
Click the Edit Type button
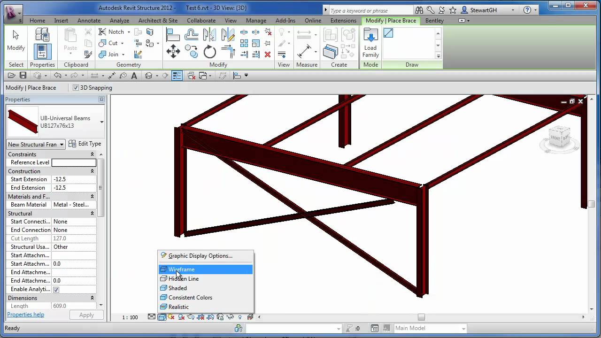pos(85,144)
